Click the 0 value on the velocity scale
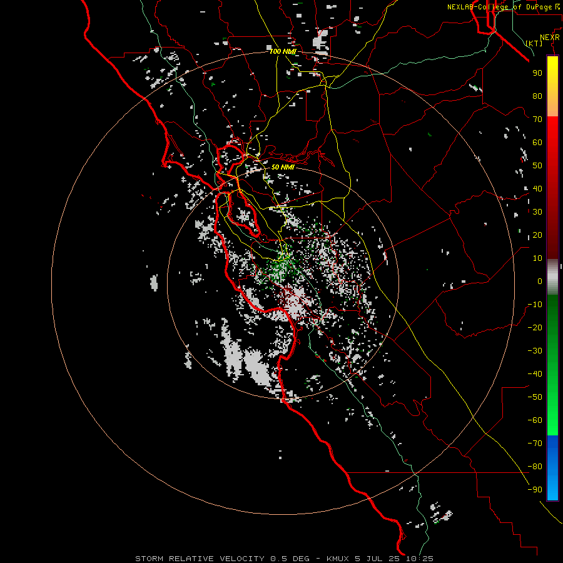This screenshot has width=563, height=563. click(540, 281)
